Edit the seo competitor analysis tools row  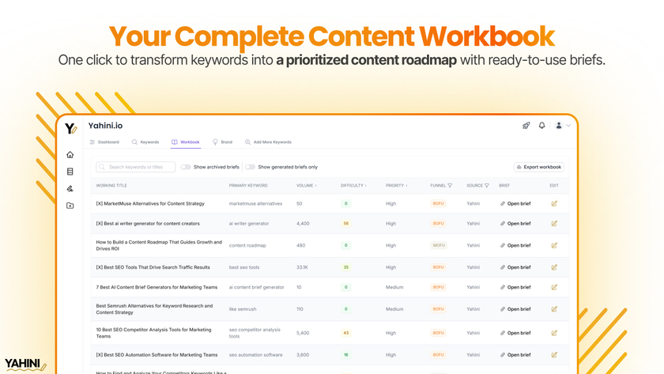pos(554,333)
